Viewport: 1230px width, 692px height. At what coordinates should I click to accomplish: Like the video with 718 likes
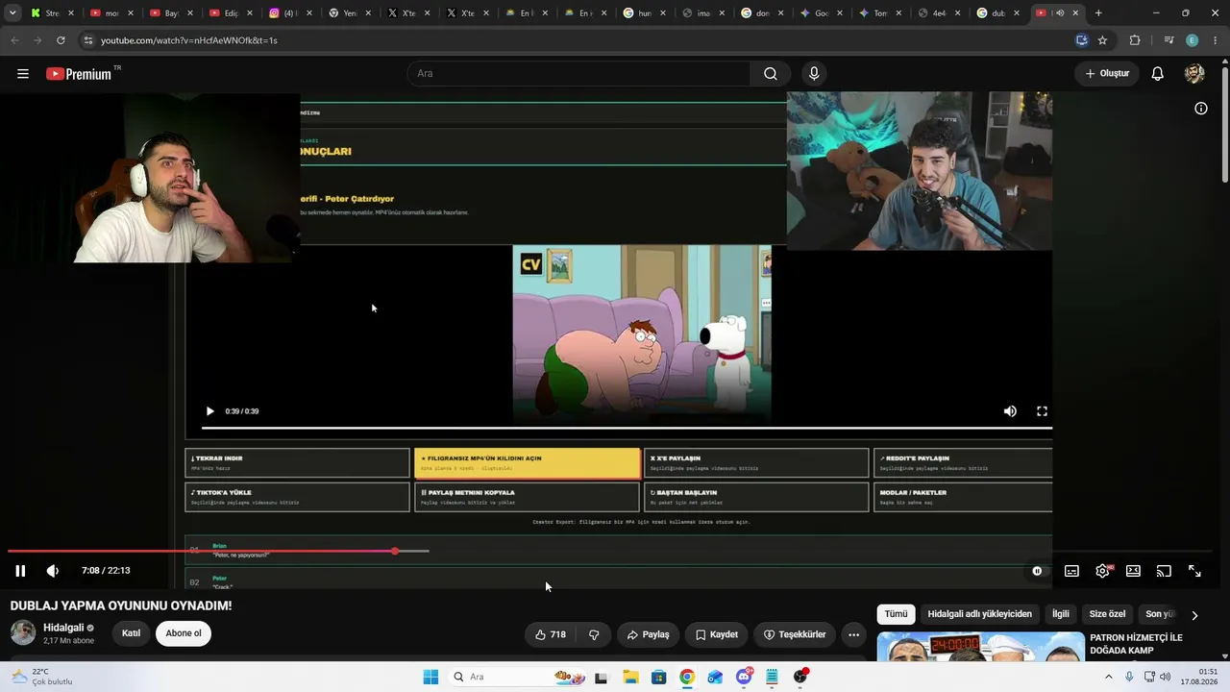point(551,634)
